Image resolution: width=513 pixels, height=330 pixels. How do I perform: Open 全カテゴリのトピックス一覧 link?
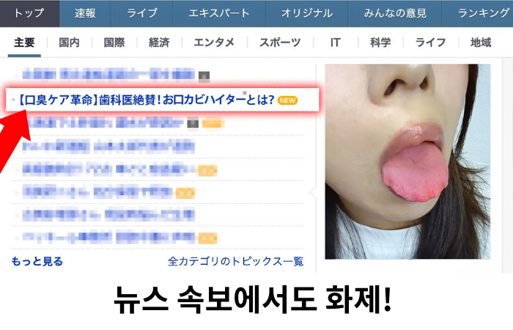pyautogui.click(x=235, y=261)
